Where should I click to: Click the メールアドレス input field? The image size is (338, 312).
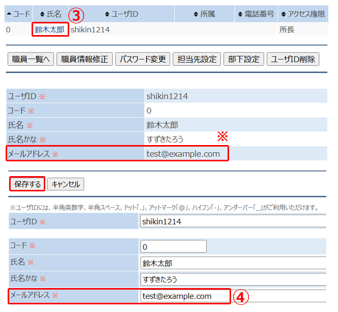click(185, 296)
